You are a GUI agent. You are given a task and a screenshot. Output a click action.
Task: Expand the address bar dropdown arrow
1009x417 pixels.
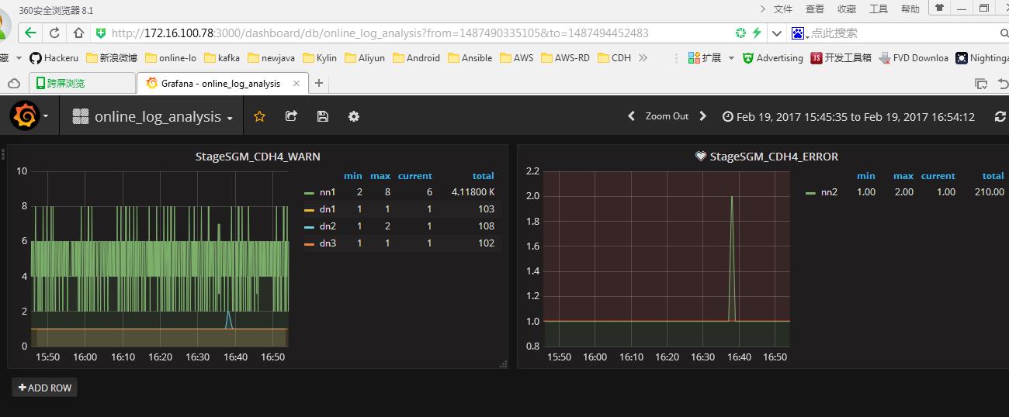click(777, 34)
